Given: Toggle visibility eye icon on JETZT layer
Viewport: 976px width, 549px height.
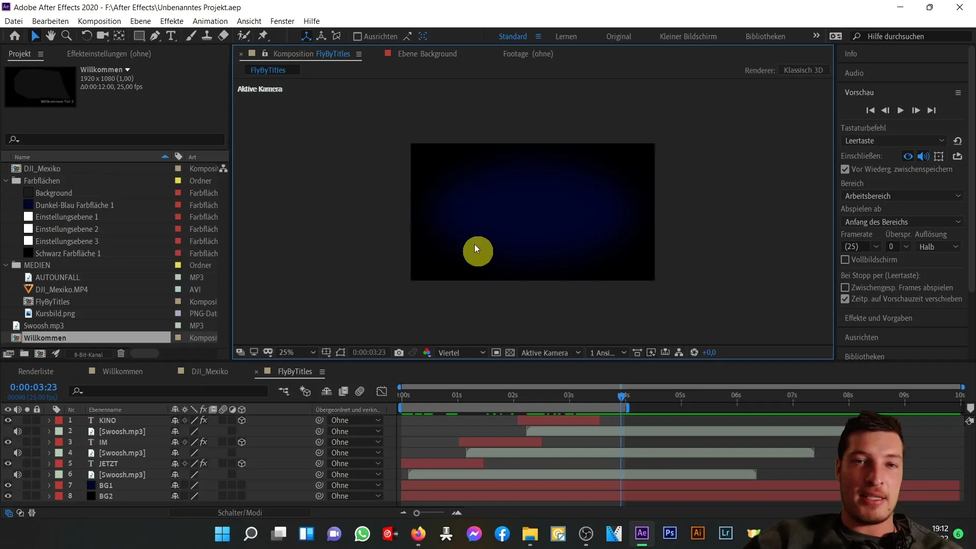Looking at the screenshot, I should pyautogui.click(x=8, y=463).
